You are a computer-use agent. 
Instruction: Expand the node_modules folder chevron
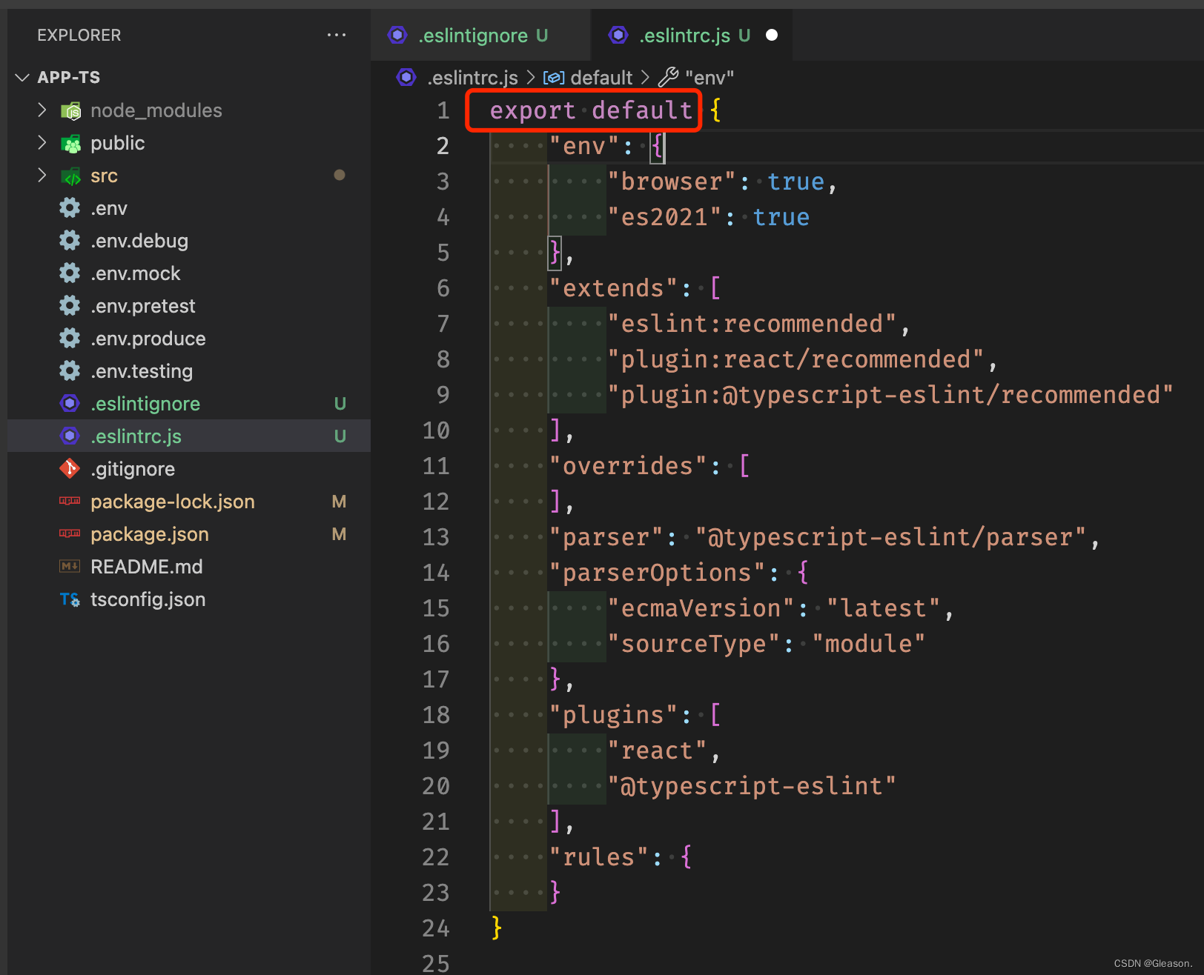click(x=42, y=110)
